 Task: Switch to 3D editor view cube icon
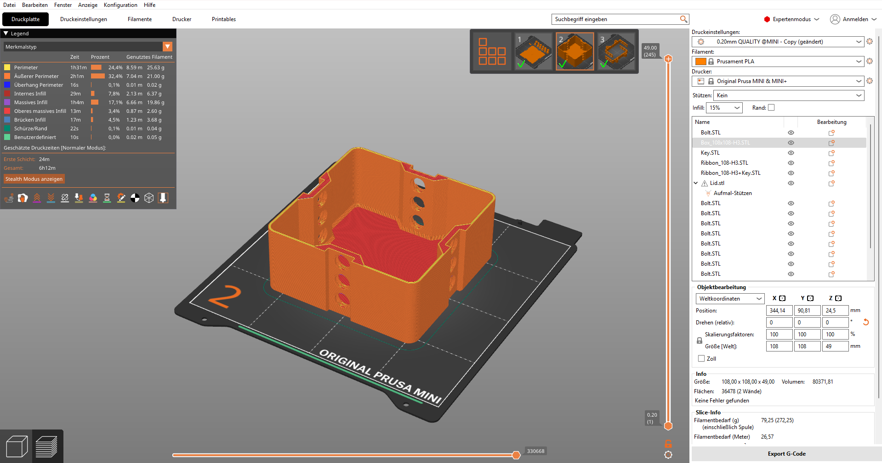click(17, 446)
